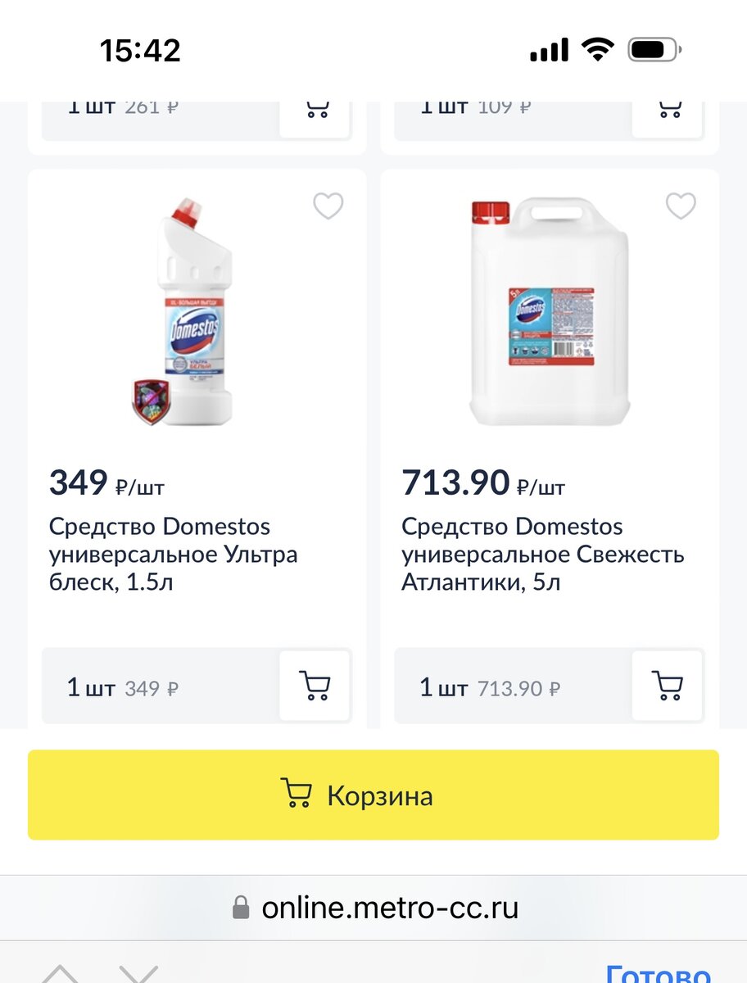This screenshot has height=983, width=747.
Task: Tap the Готово link
Action: [x=658, y=973]
